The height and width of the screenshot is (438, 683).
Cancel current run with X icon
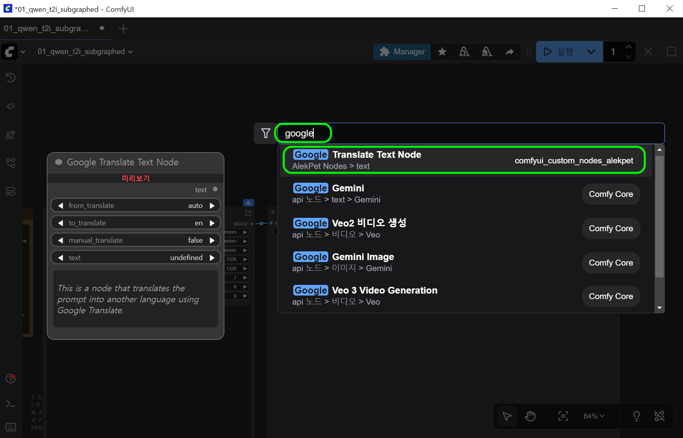[x=648, y=52]
